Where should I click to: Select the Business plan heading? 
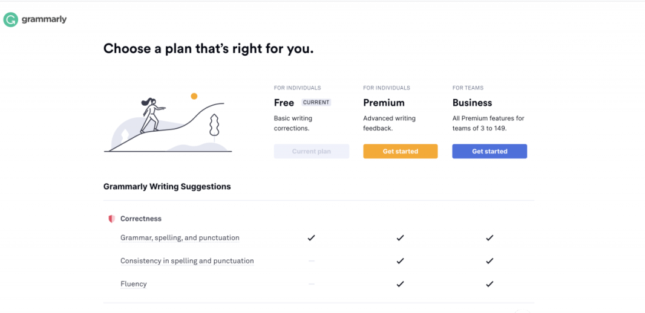(x=472, y=103)
